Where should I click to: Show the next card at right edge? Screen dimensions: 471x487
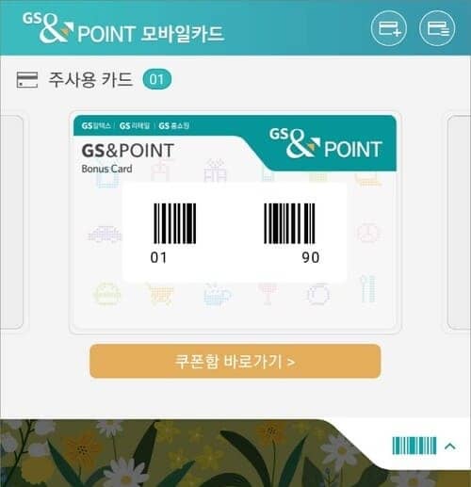[x=459, y=222]
